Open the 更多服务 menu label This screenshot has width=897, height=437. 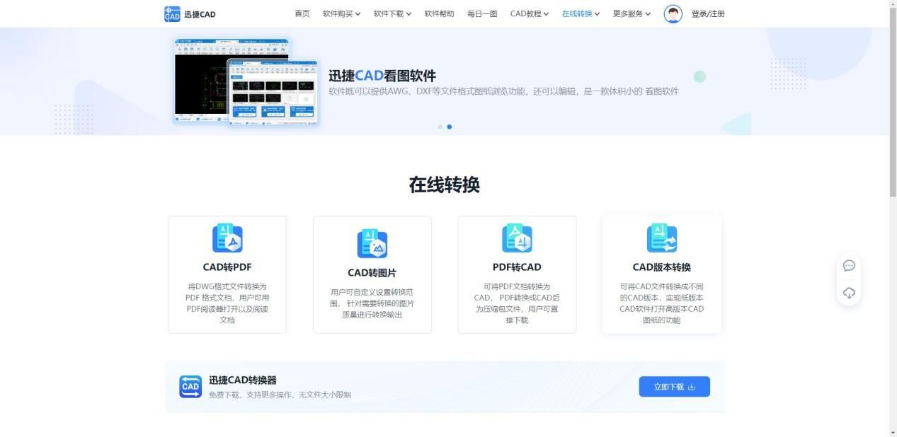tap(628, 13)
